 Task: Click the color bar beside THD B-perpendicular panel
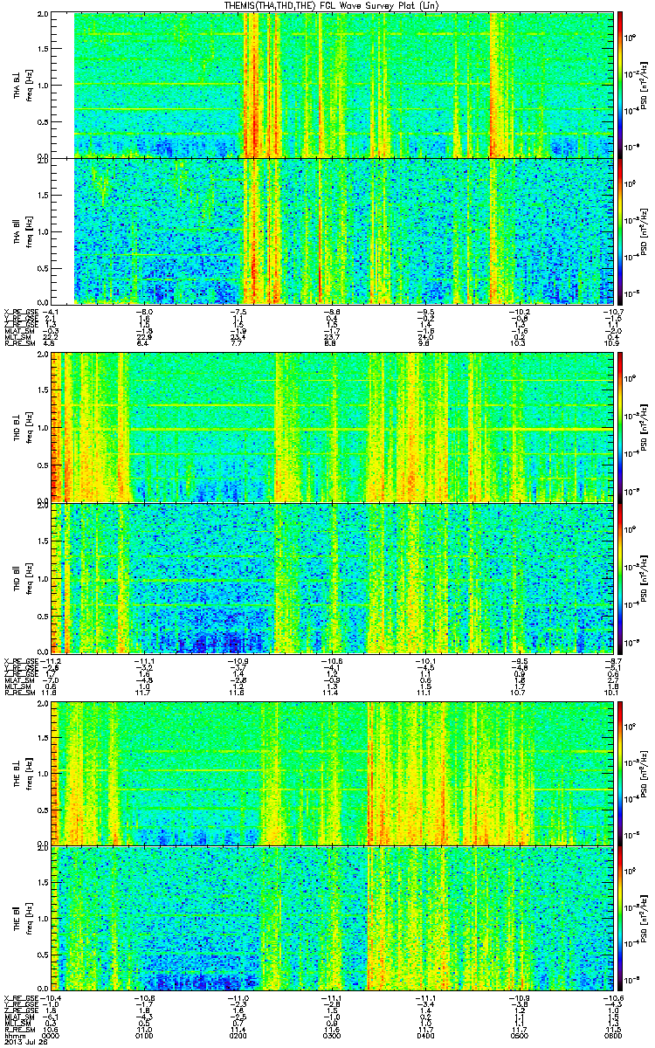pos(619,428)
